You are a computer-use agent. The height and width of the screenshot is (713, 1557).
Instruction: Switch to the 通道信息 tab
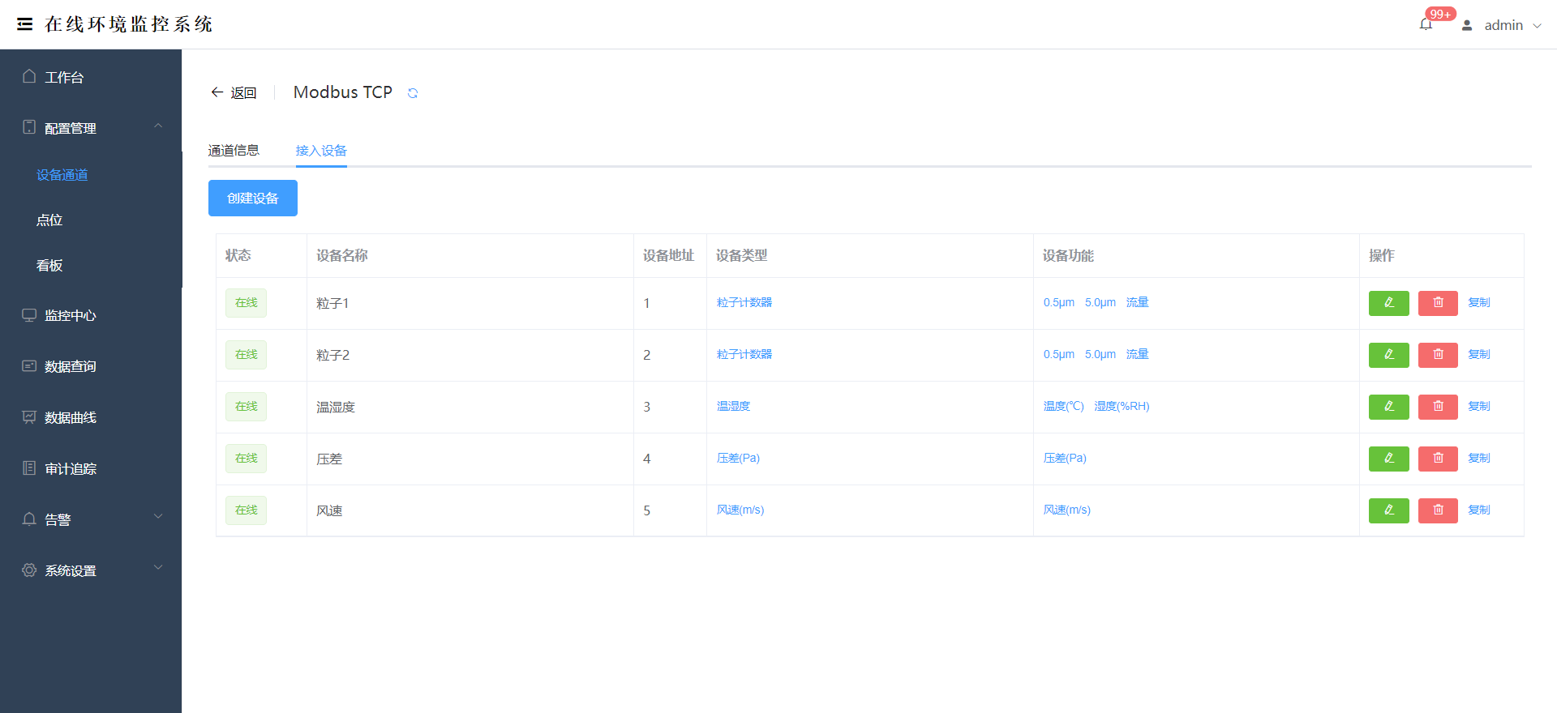click(234, 151)
